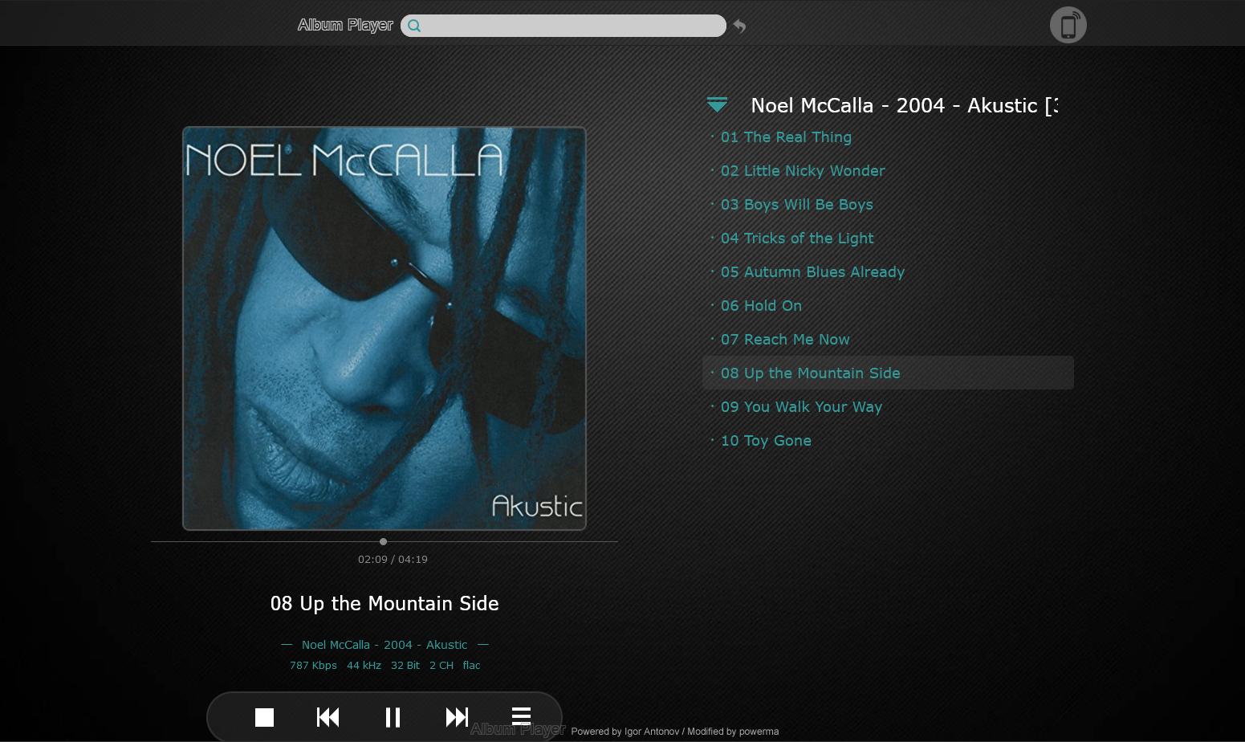Stop playback with the stop button
The width and height of the screenshot is (1245, 742).
point(264,717)
